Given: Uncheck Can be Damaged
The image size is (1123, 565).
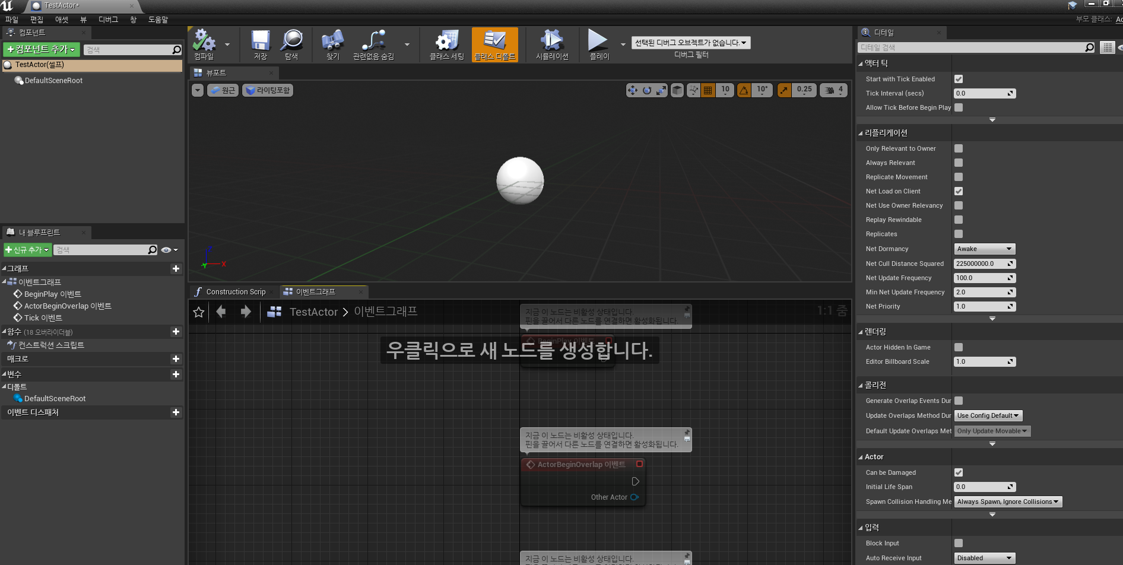Looking at the screenshot, I should (x=959, y=472).
